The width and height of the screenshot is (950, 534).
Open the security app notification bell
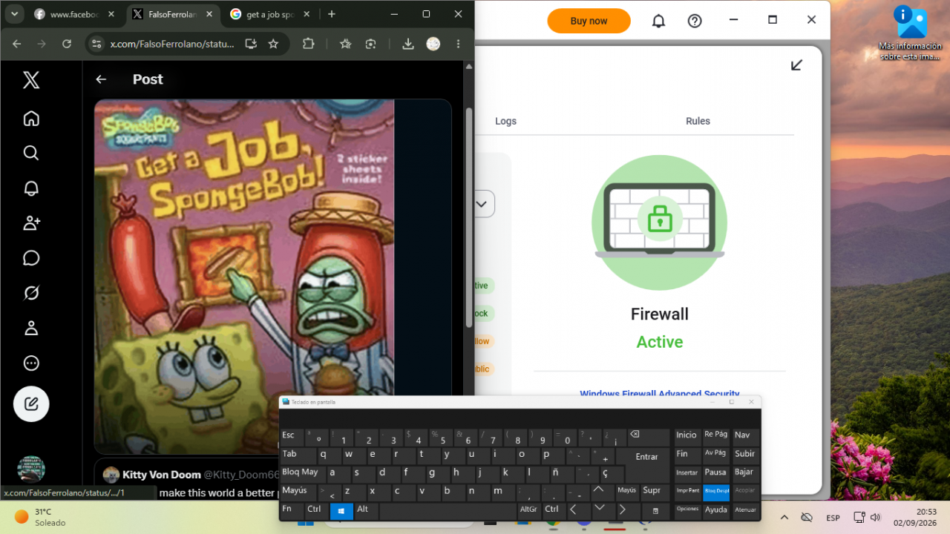pyautogui.click(x=658, y=21)
